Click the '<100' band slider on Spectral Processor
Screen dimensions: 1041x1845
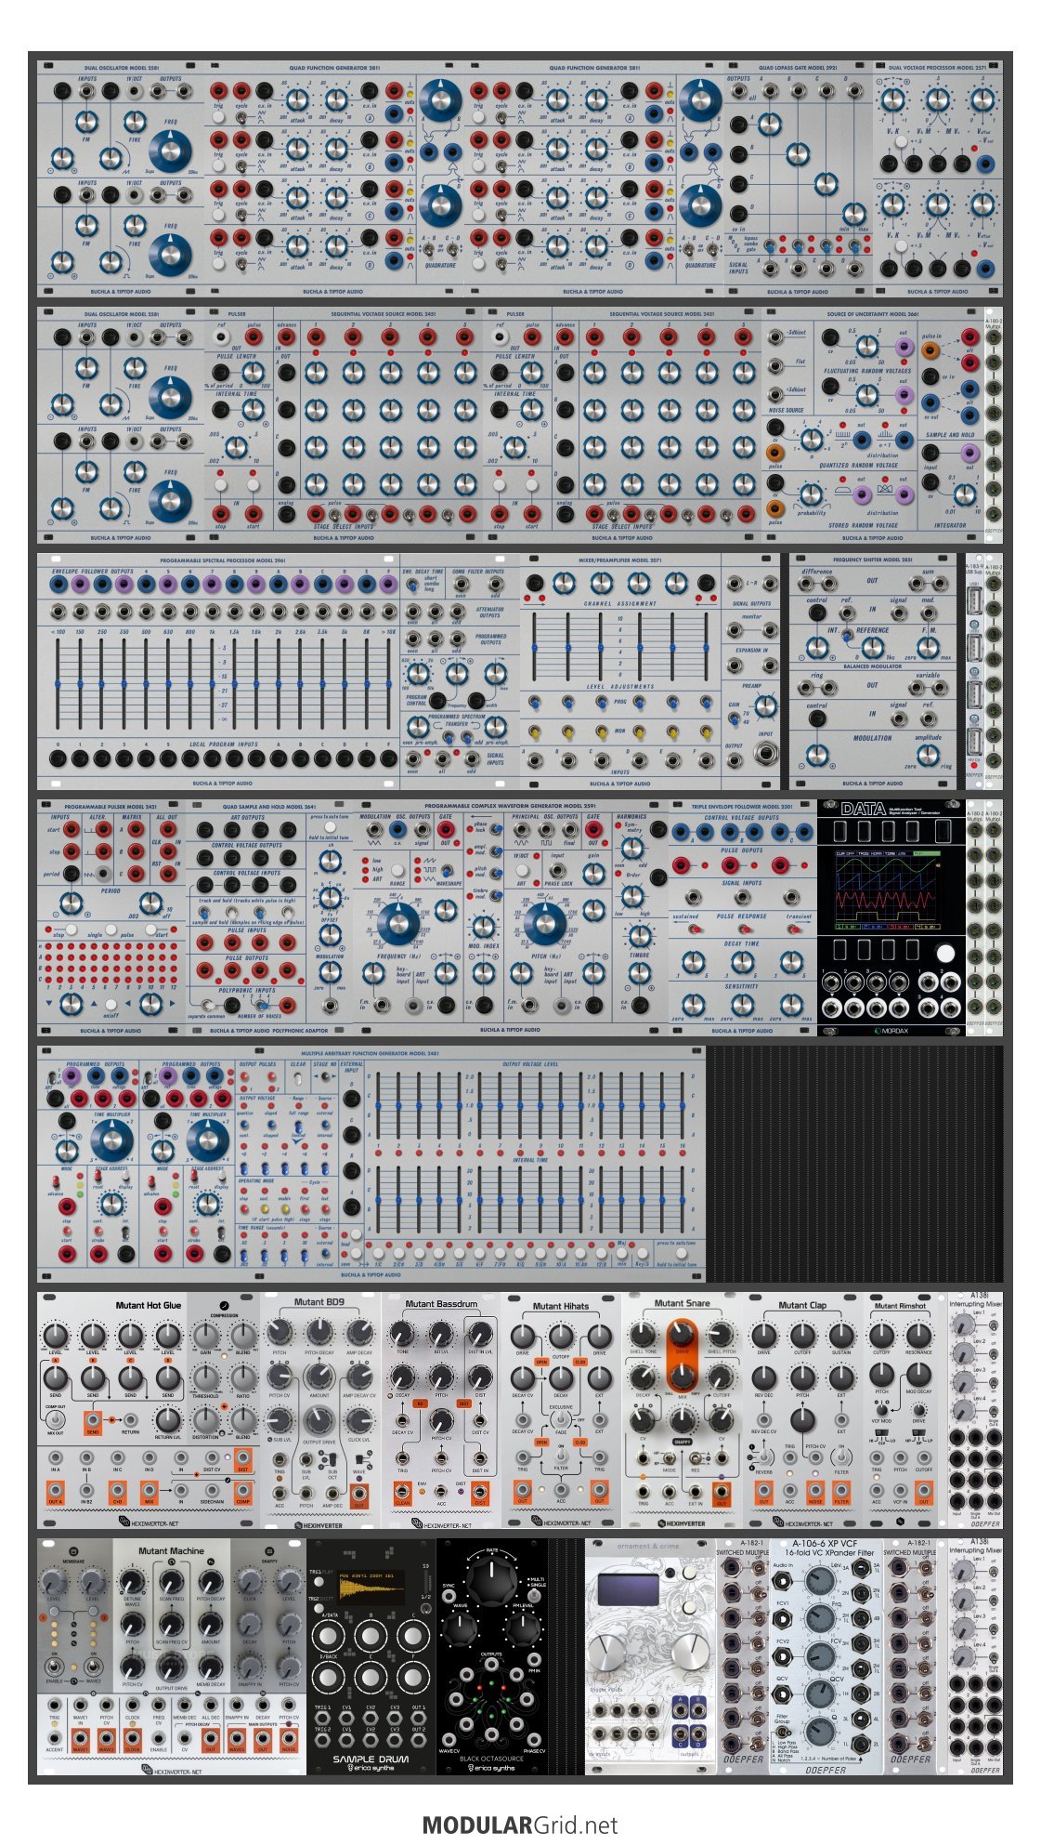[x=58, y=684]
